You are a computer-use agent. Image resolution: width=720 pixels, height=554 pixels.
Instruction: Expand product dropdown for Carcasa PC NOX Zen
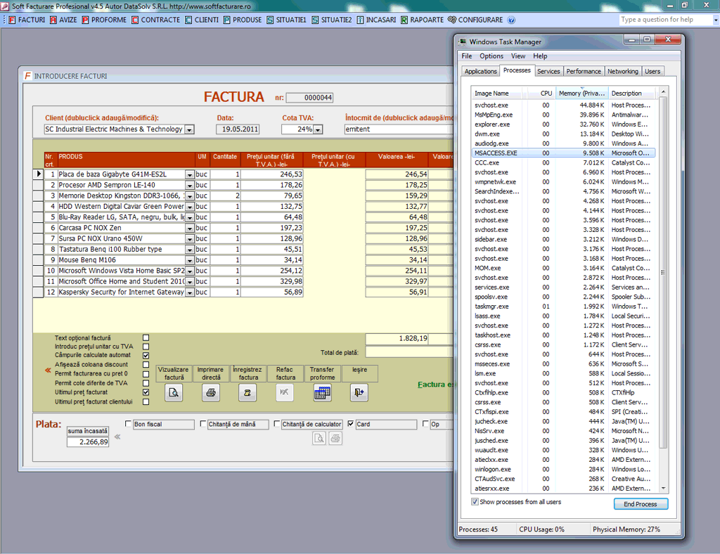click(x=189, y=228)
